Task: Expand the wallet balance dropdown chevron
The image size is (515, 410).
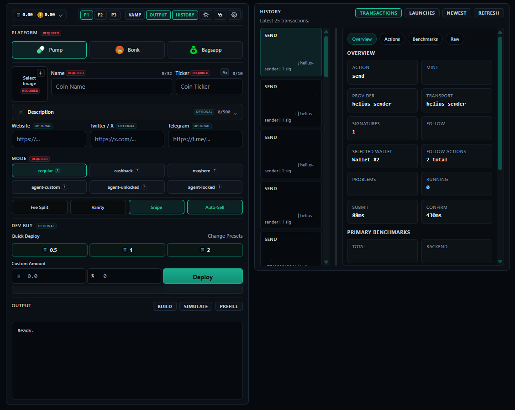Action: [x=60, y=15]
